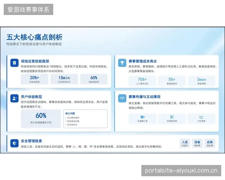Click the 20%+ 时段冲突率 stat tile
This screenshot has width=225, height=180.
(34, 79)
